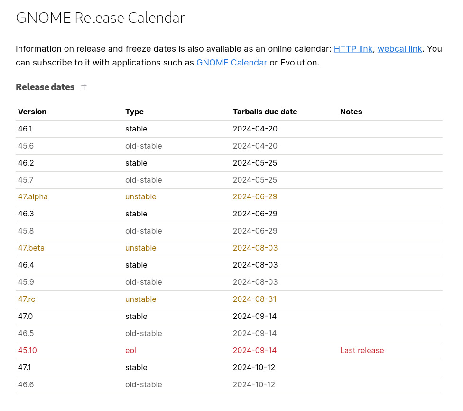
Task: Open the webcal link
Action: pyautogui.click(x=399, y=49)
